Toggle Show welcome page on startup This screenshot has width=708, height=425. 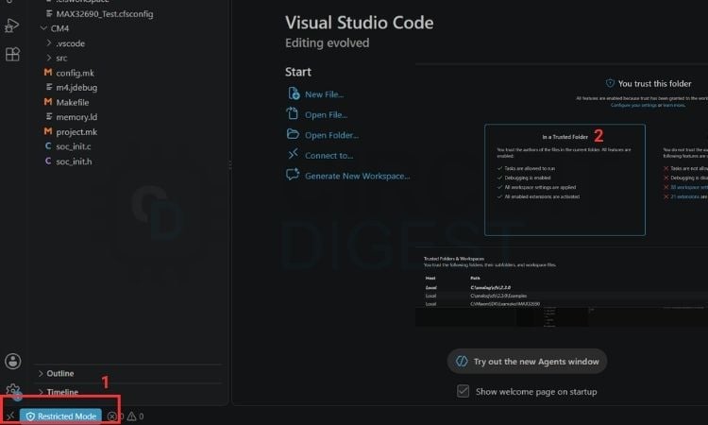coord(463,391)
